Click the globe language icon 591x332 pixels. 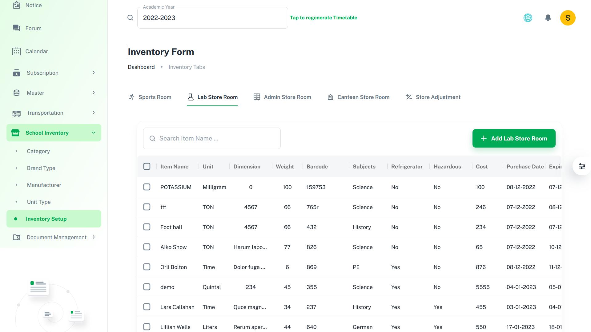528,18
